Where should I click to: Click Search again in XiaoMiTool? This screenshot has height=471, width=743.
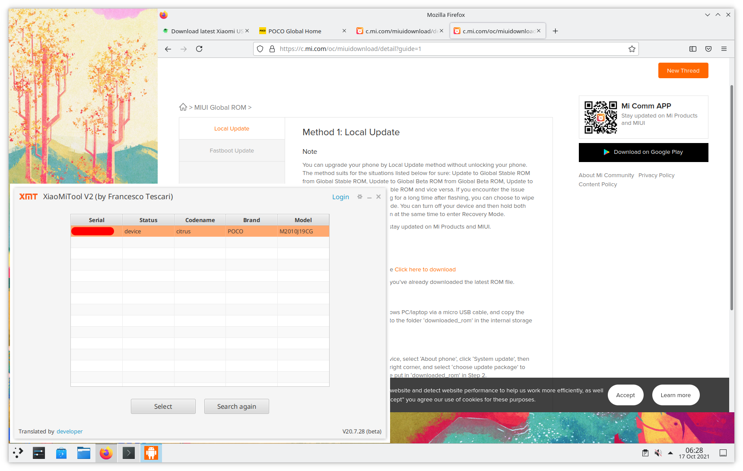237,406
